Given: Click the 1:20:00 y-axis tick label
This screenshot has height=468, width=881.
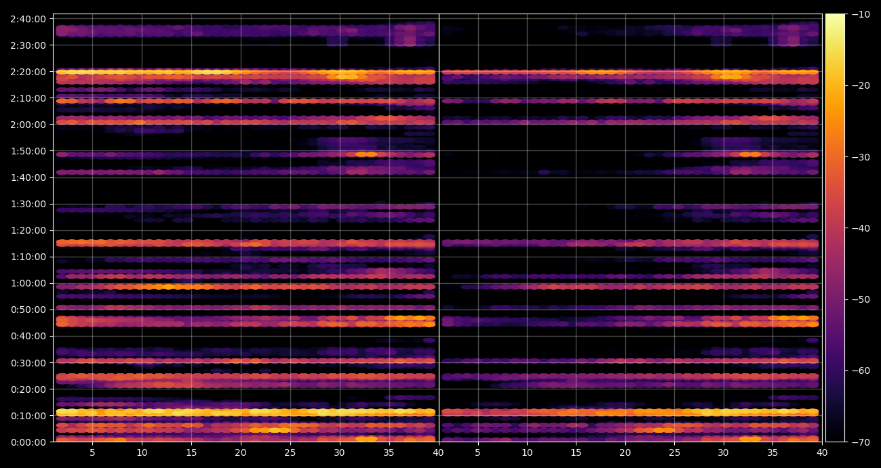Looking at the screenshot, I should pos(28,231).
